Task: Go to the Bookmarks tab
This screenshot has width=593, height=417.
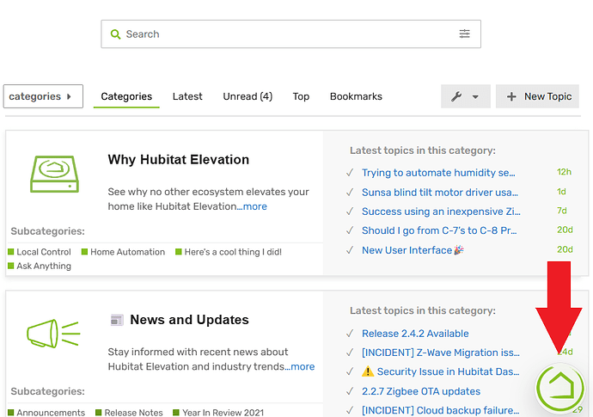Action: click(x=356, y=96)
